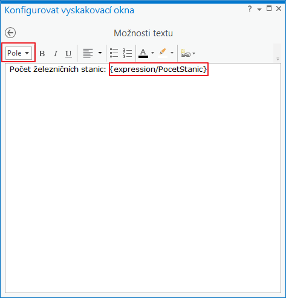Open the text alignment dropdown arrow

100,53
